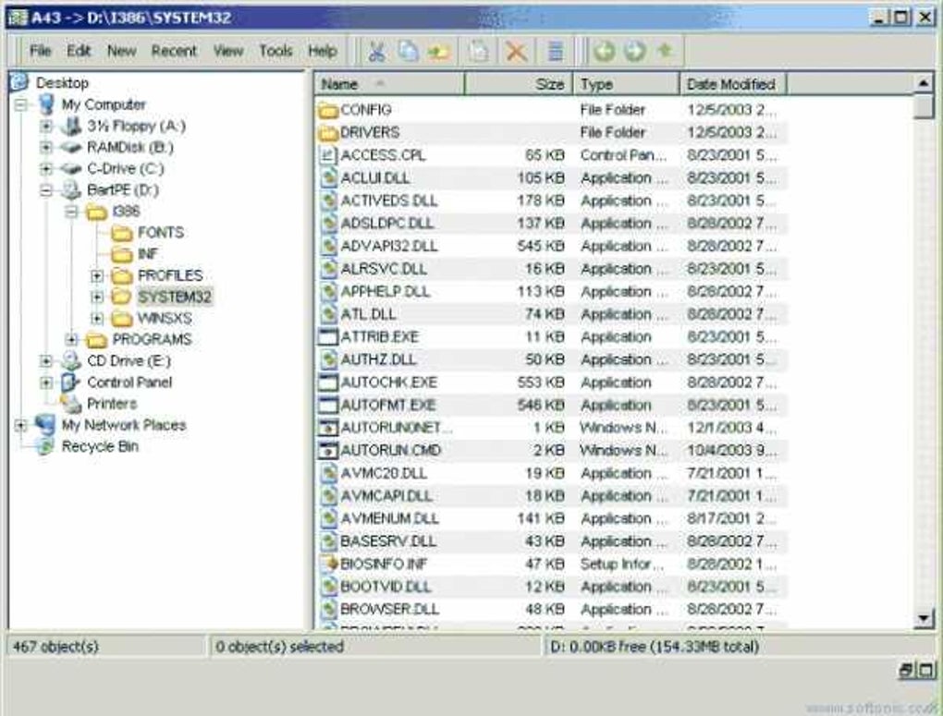
Task: Open the Tools menu
Action: pos(276,51)
